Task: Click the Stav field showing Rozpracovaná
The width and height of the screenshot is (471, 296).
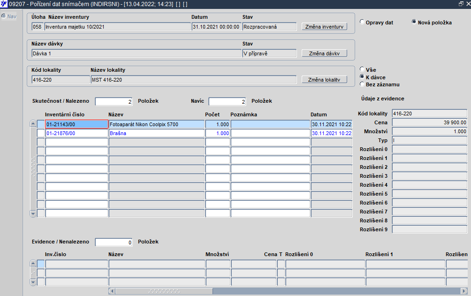Action: (269, 27)
